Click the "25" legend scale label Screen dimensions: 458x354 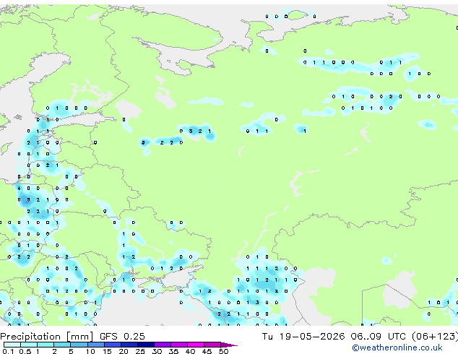tap(140, 351)
